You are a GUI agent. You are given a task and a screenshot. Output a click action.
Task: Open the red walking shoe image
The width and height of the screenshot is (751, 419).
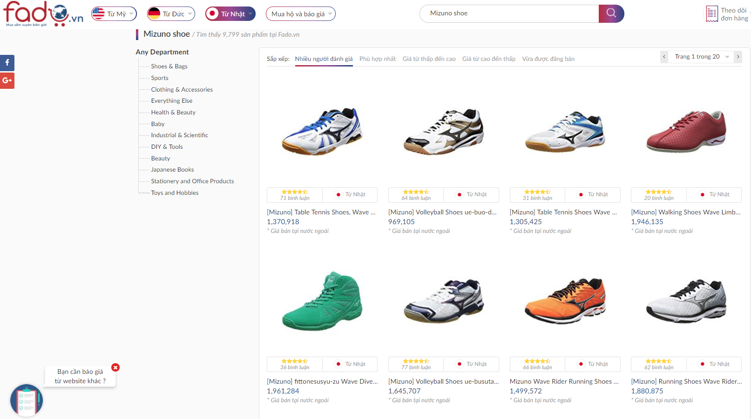[686, 132]
